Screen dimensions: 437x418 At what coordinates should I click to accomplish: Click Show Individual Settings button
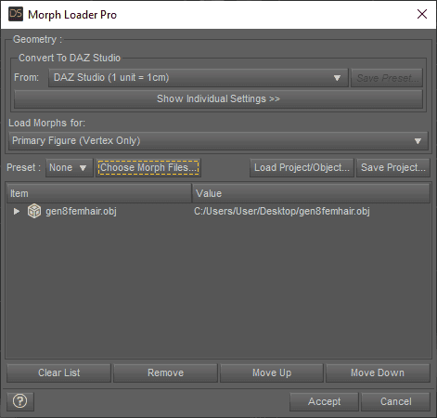(218, 98)
